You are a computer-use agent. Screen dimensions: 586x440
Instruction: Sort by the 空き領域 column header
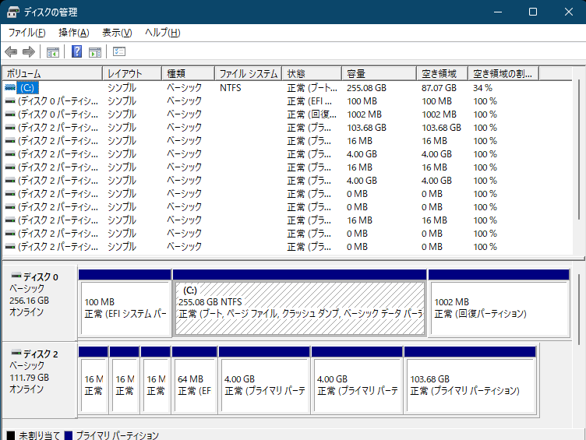tap(441, 73)
